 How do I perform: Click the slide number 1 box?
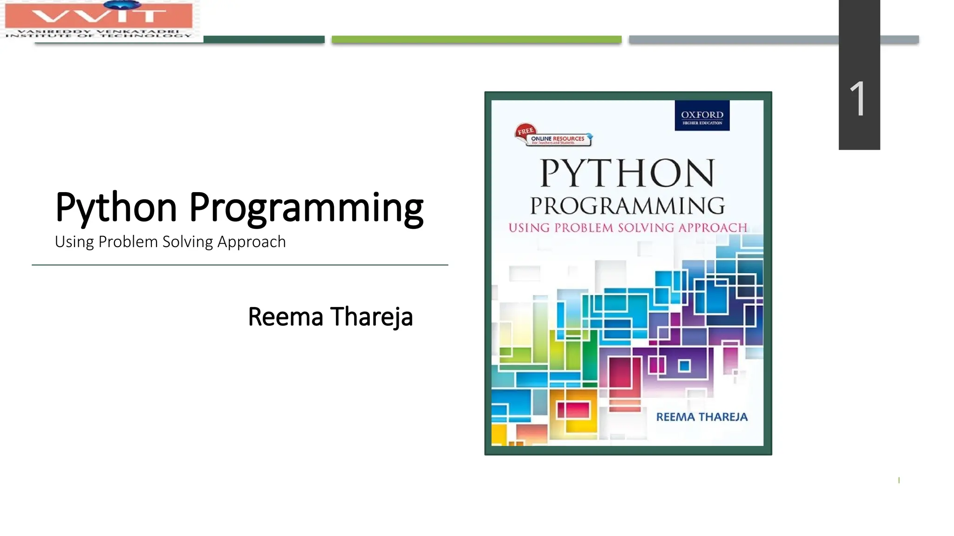(859, 75)
